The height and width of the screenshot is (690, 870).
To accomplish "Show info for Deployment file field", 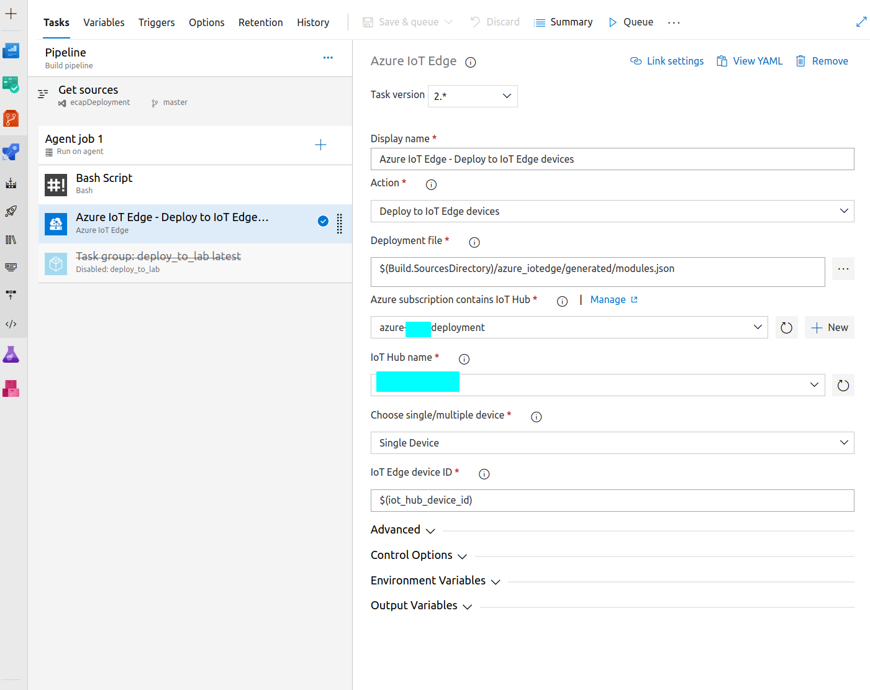I will 474,242.
